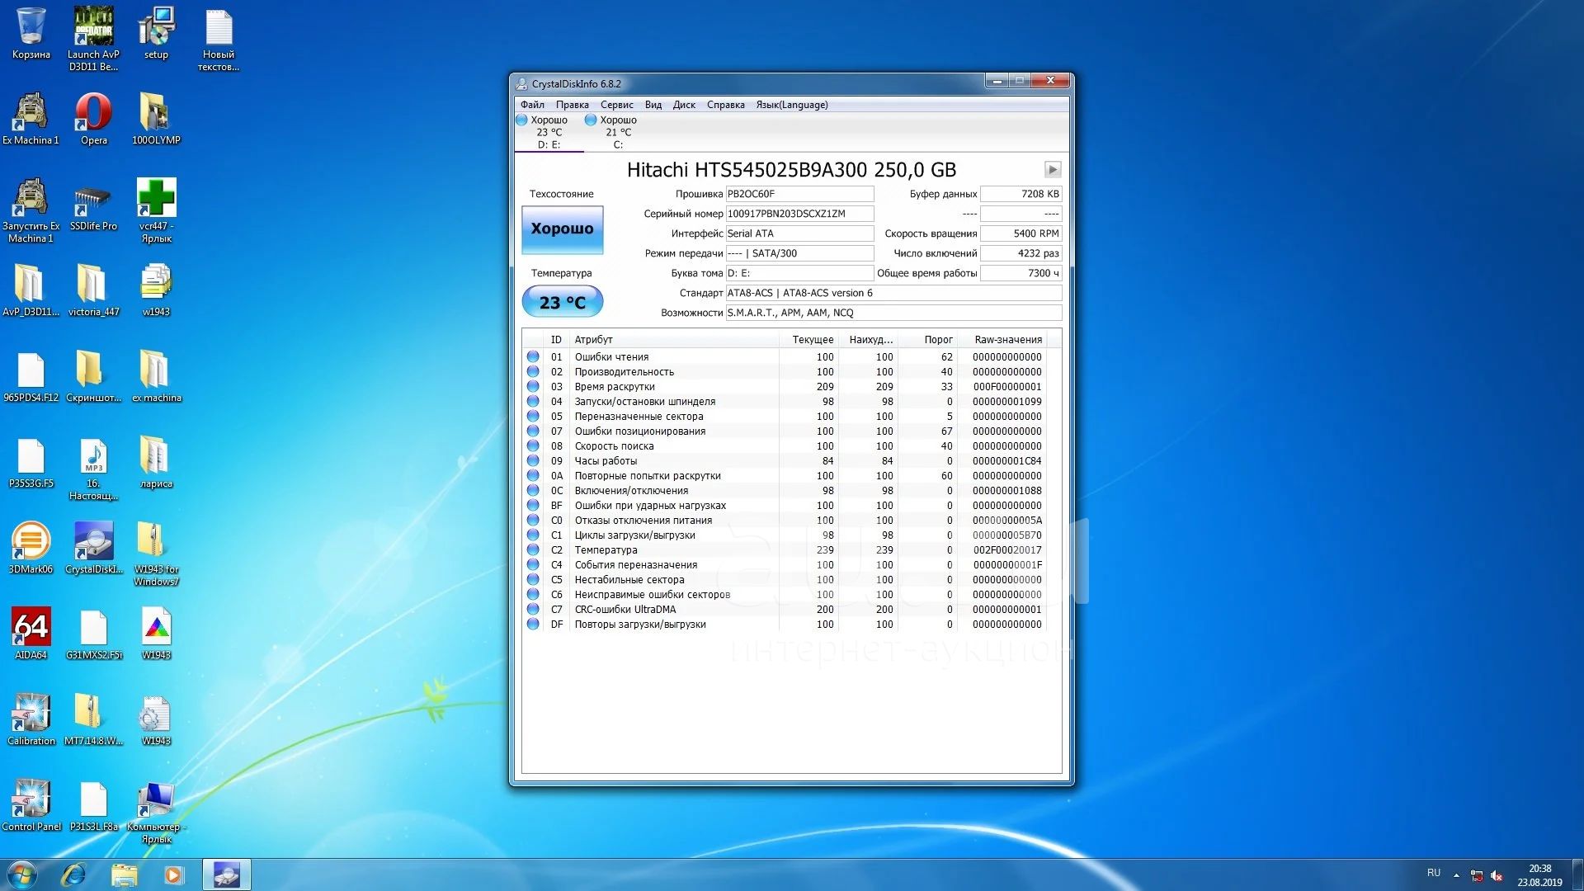Click the RU language indicator

(x=1434, y=873)
